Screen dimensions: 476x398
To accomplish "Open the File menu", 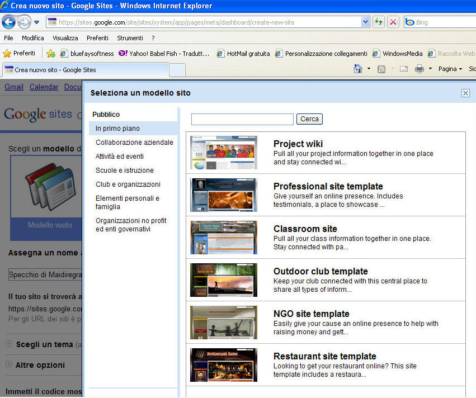I will (8, 38).
